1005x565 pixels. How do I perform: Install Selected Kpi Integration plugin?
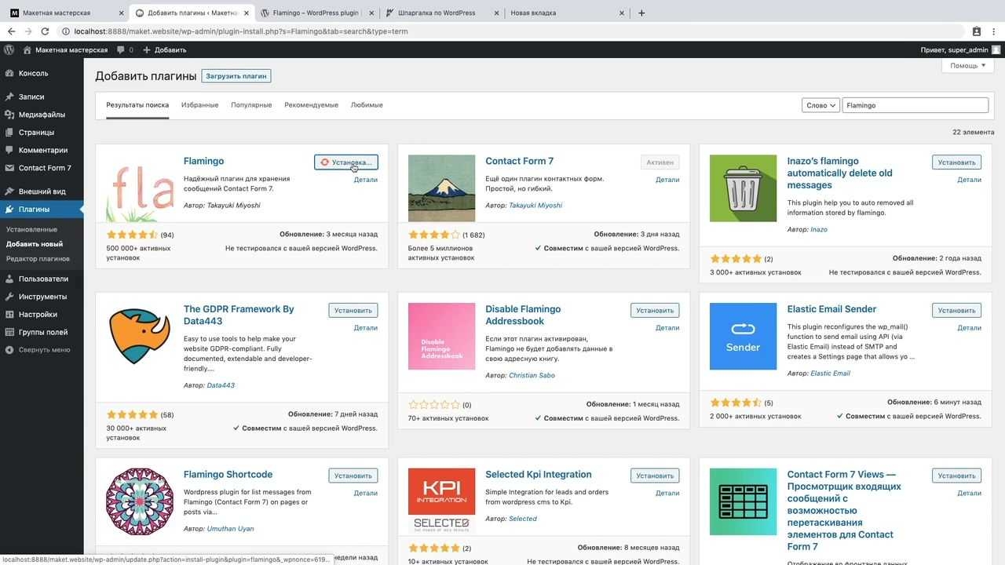tap(655, 476)
